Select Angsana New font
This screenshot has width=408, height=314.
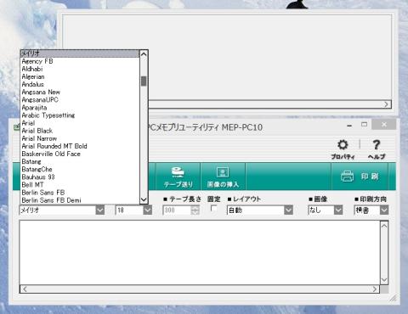point(80,92)
